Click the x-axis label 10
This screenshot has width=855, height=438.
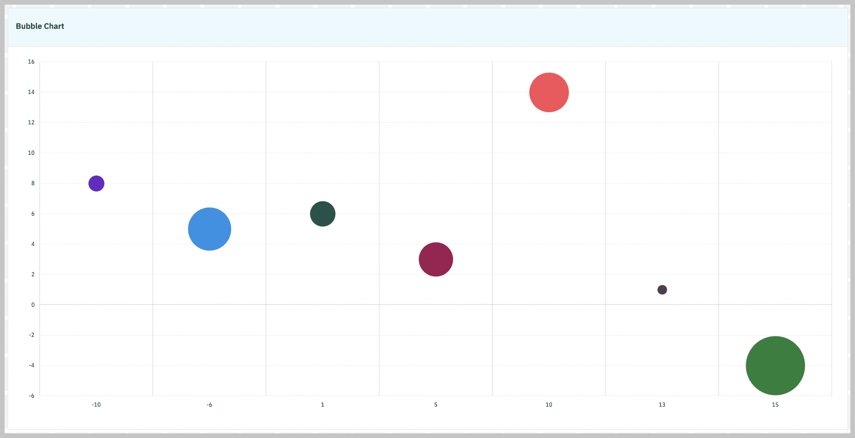(x=549, y=405)
